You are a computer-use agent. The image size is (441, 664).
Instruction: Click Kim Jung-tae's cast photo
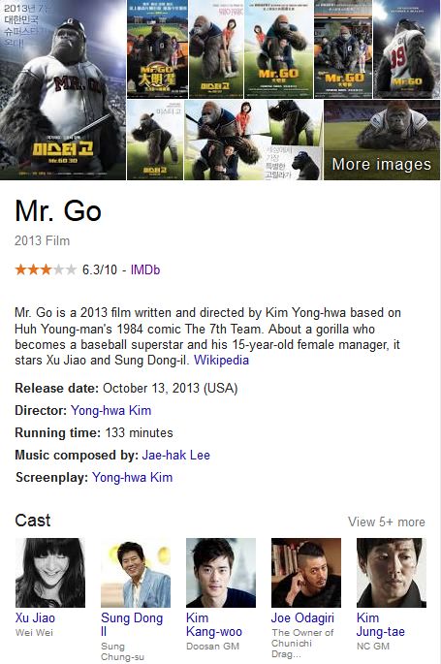pyautogui.click(x=392, y=573)
